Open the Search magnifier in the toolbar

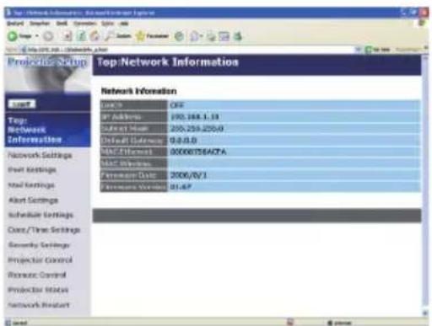click(x=118, y=36)
